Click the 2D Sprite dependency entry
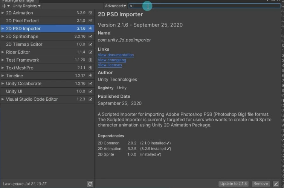 tap(106, 154)
